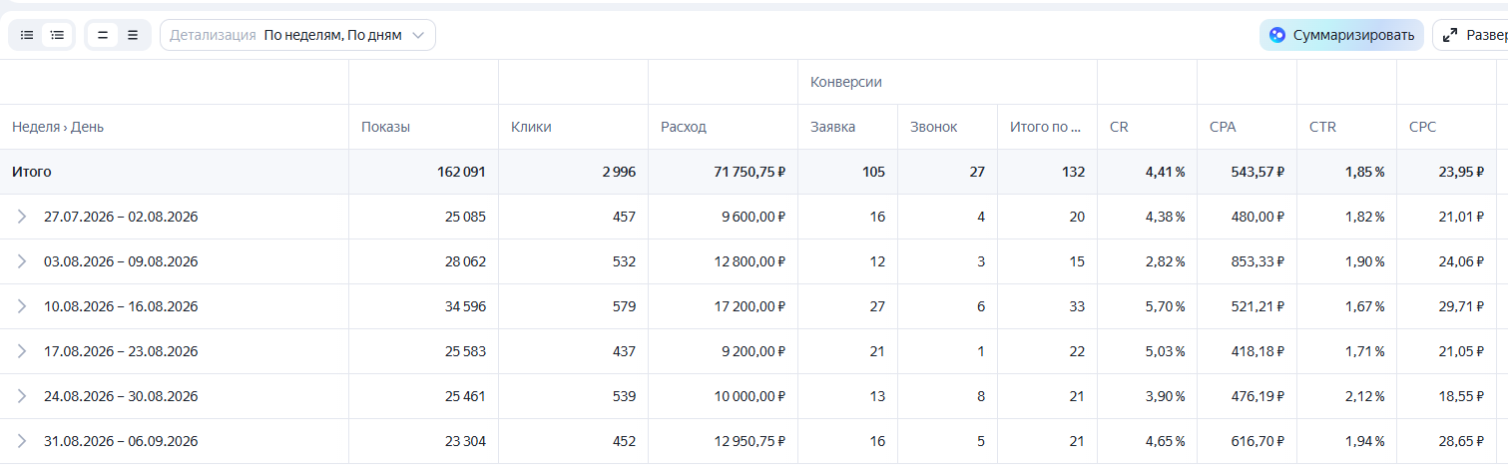The image size is (1508, 476).
Task: Select the spacious row density icon
Action: tap(102, 35)
